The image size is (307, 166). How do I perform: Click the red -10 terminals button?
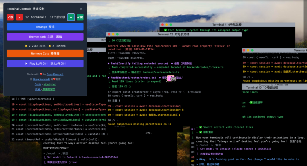click(x=10, y=17)
